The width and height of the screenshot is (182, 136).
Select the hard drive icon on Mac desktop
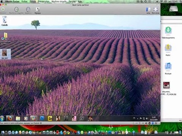coord(174,9)
